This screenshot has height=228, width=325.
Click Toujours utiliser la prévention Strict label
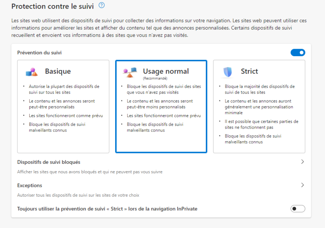click(x=107, y=209)
